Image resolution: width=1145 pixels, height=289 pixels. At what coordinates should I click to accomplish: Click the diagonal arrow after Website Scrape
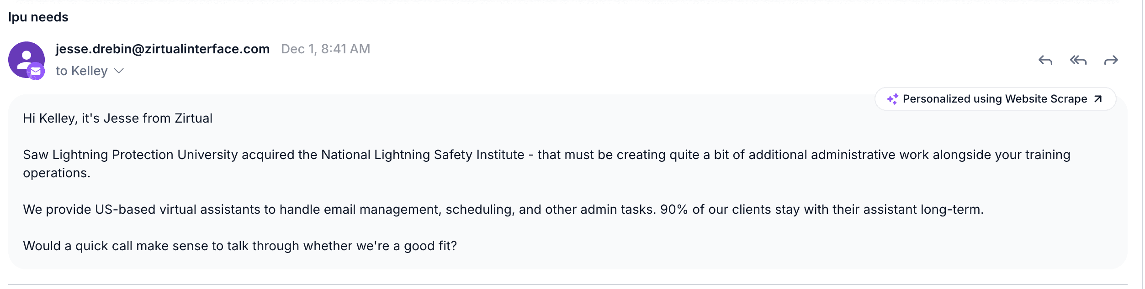click(x=1098, y=99)
